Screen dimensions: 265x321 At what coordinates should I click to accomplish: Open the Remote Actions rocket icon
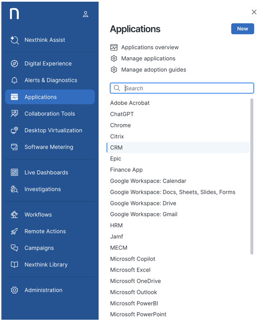(x=14, y=232)
